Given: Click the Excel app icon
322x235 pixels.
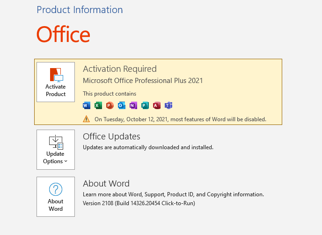Looking at the screenshot, I should [98, 105].
